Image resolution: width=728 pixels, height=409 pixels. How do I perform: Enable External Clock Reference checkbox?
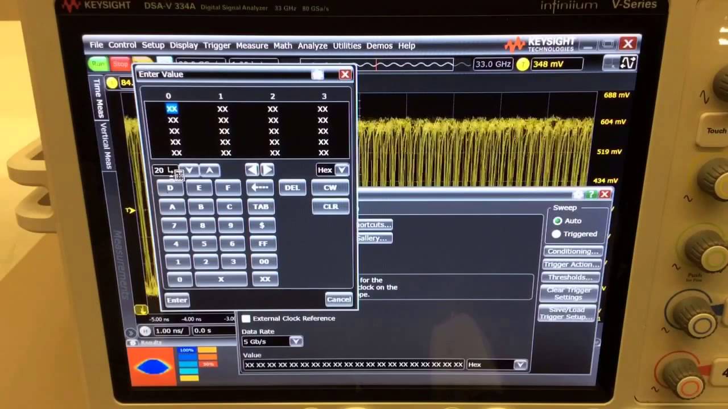[x=246, y=319]
